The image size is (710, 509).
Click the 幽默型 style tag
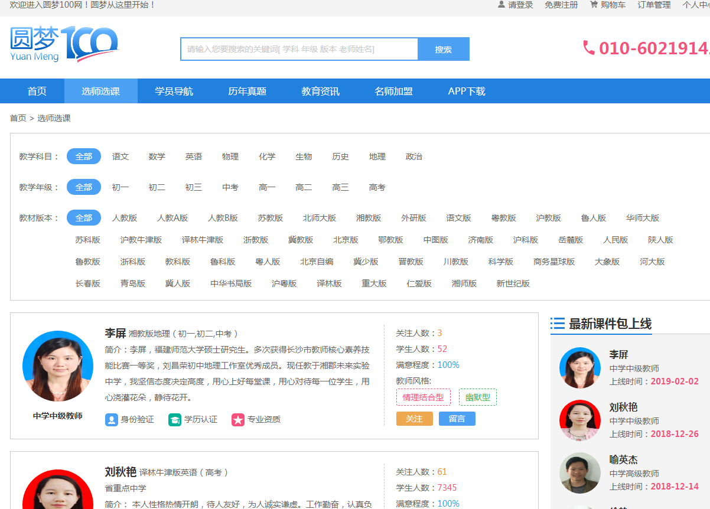pos(478,397)
